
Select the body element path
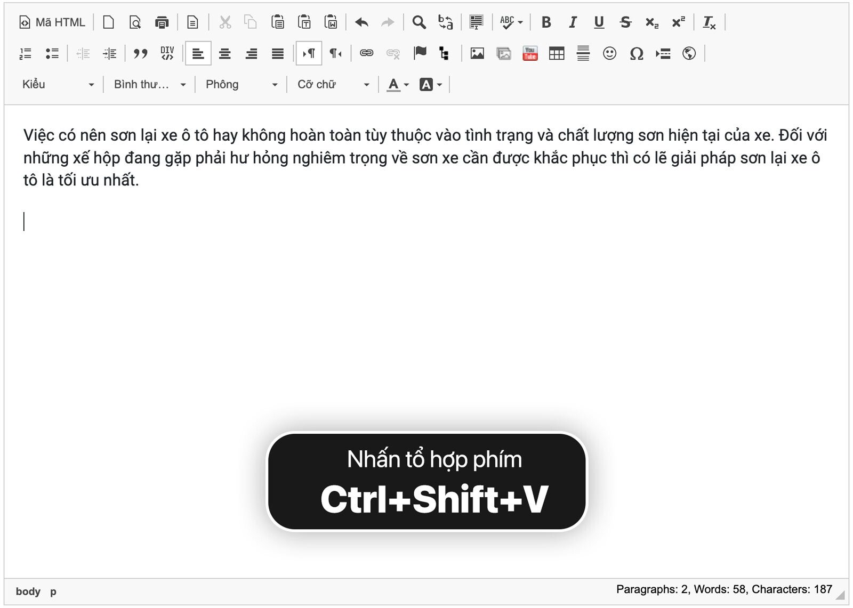(28, 591)
